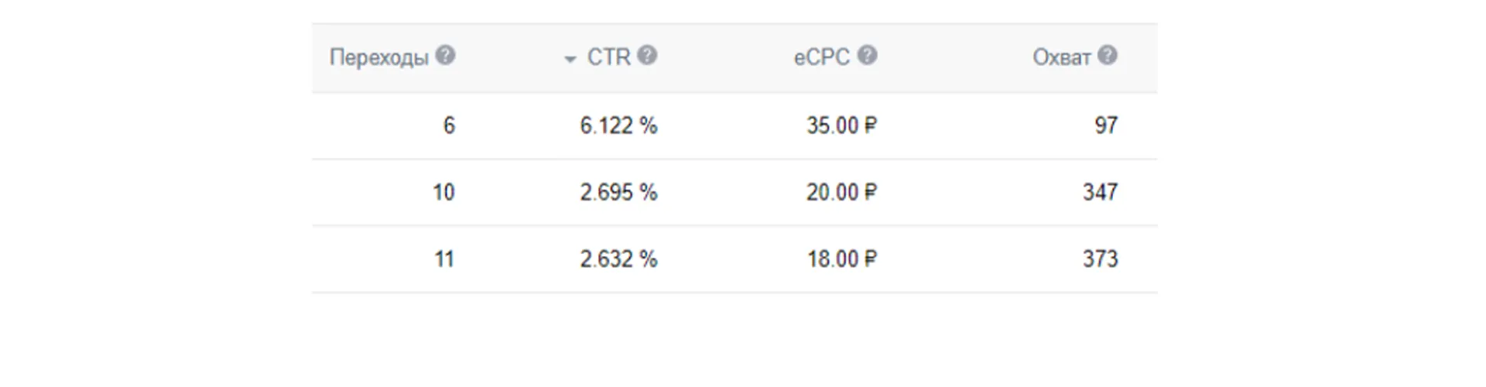Image resolution: width=1486 pixels, height=387 pixels.
Task: Select the 2.695 % CTR cell
Action: point(618,192)
